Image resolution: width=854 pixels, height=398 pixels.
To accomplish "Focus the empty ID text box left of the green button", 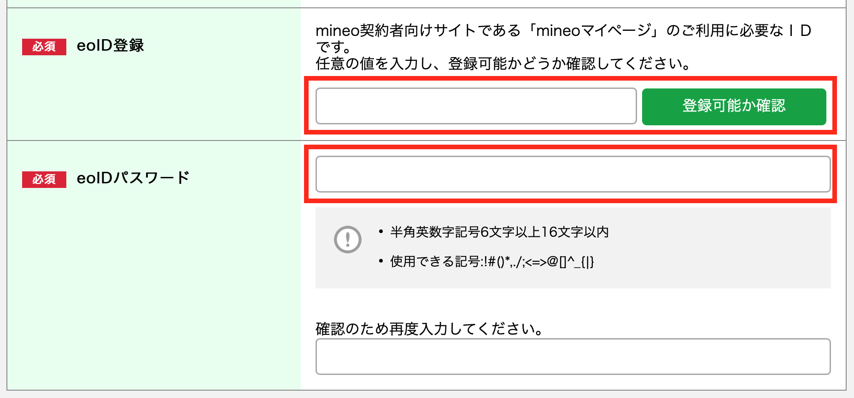I will tap(474, 106).
